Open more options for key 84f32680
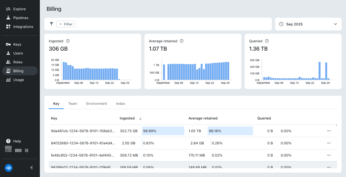 coord(329,143)
